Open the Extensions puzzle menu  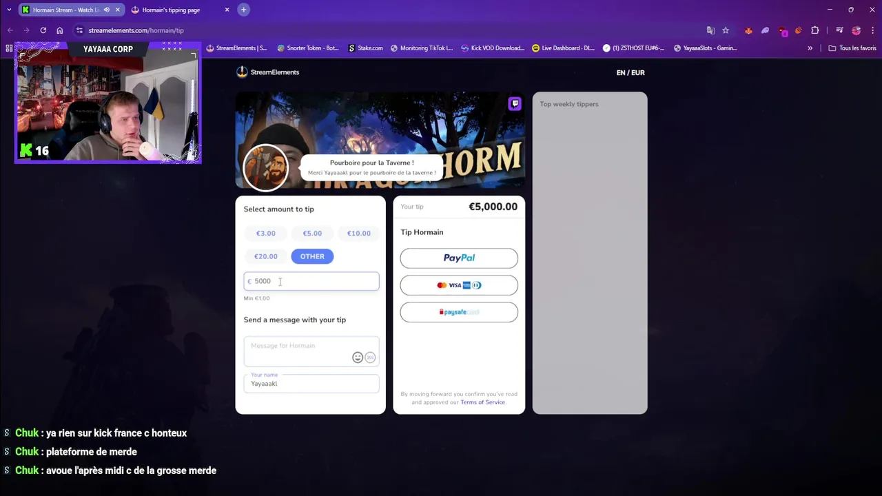(x=815, y=30)
